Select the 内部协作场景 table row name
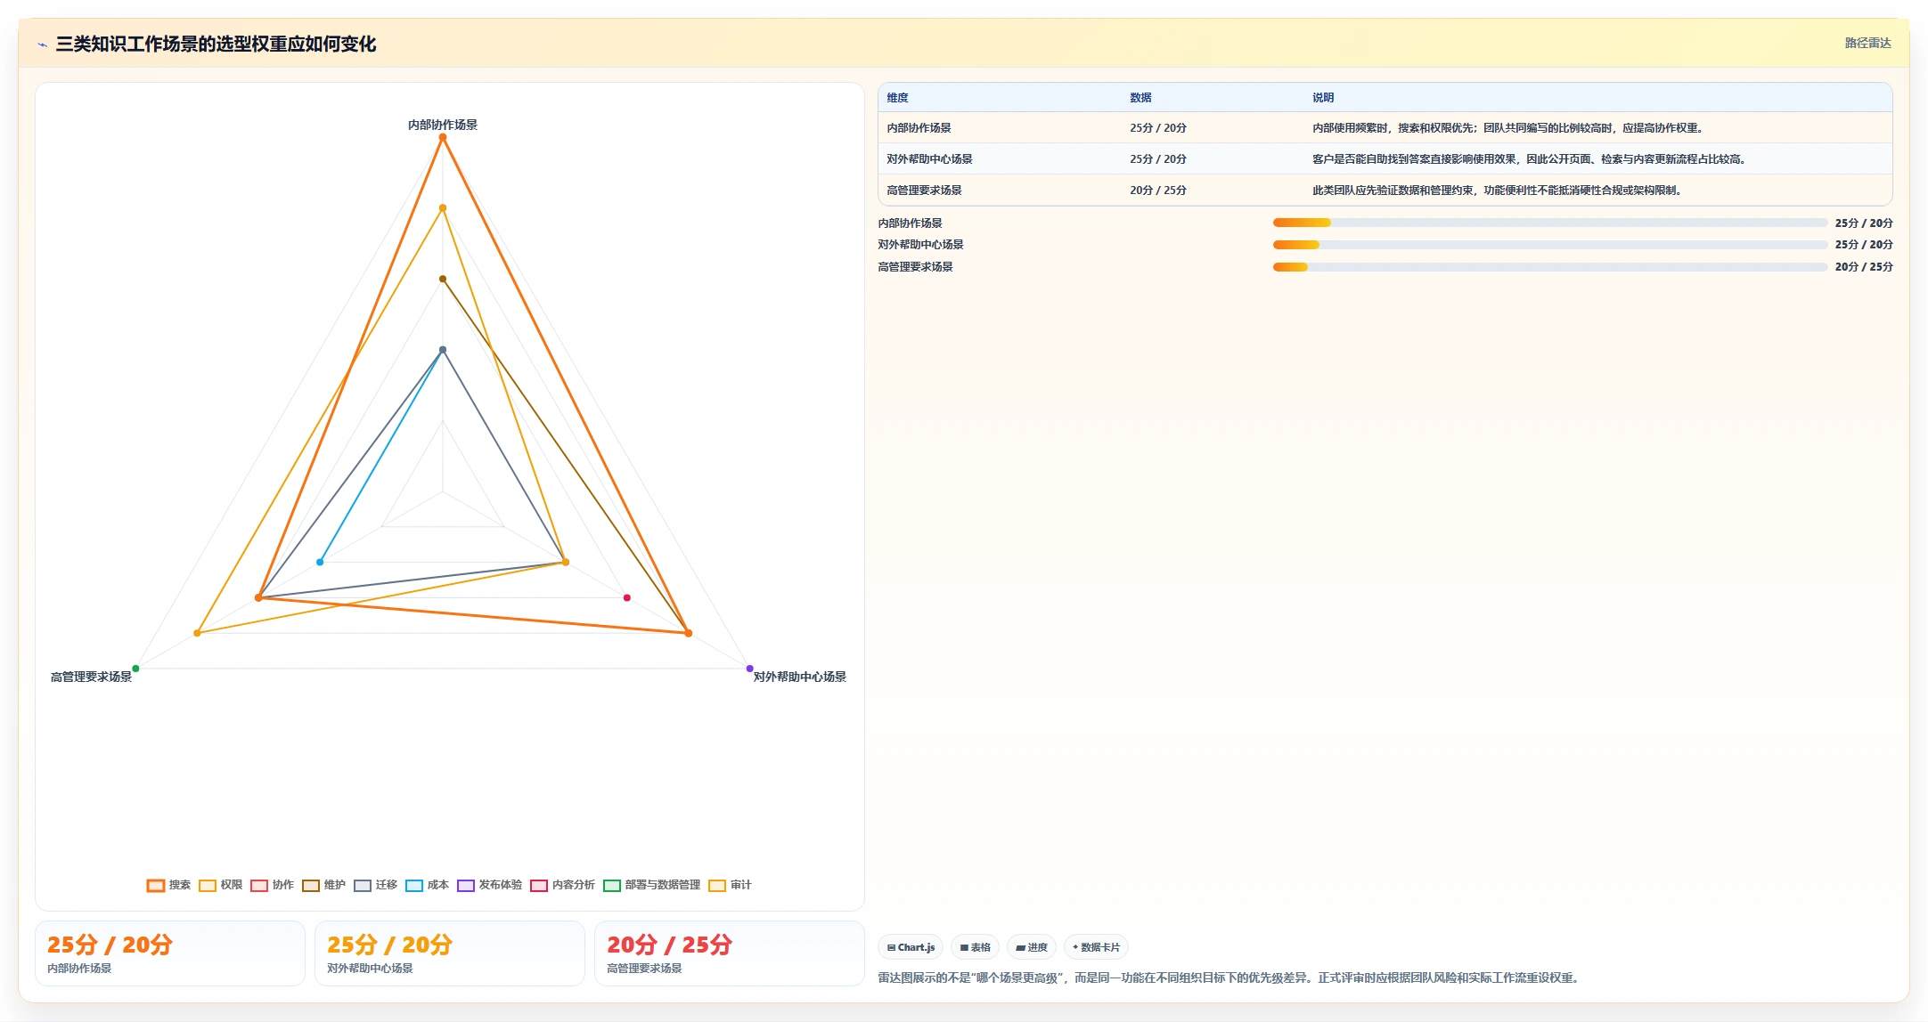Viewport: 1928px width, 1022px height. 919,128
